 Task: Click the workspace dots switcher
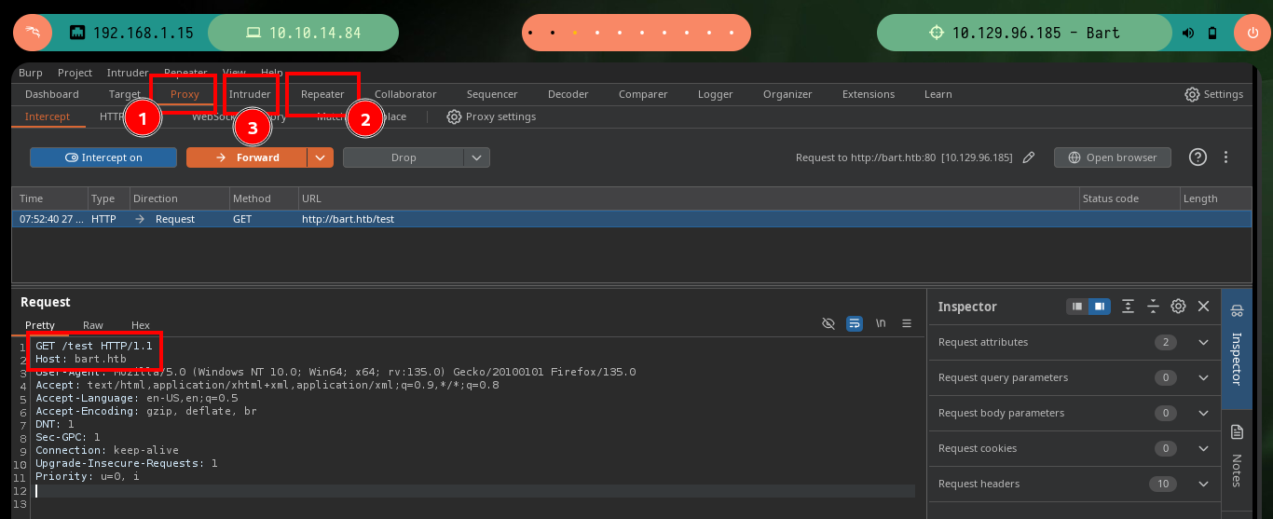[x=636, y=33]
